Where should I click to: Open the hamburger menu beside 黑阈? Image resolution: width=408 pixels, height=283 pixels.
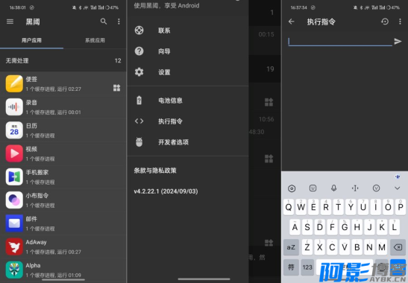10,22
